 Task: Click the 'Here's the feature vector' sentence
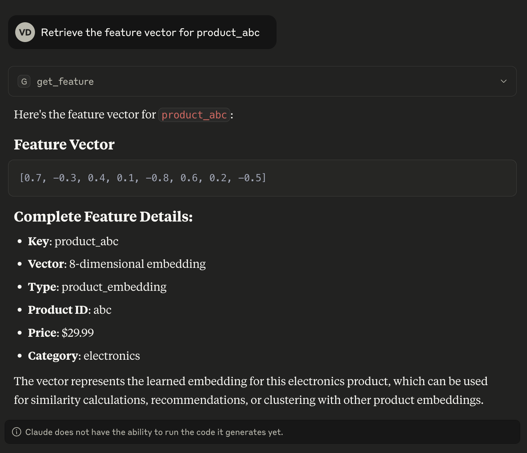pyautogui.click(x=124, y=115)
